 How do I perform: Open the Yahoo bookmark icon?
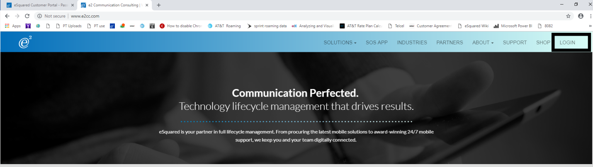[x=28, y=26]
